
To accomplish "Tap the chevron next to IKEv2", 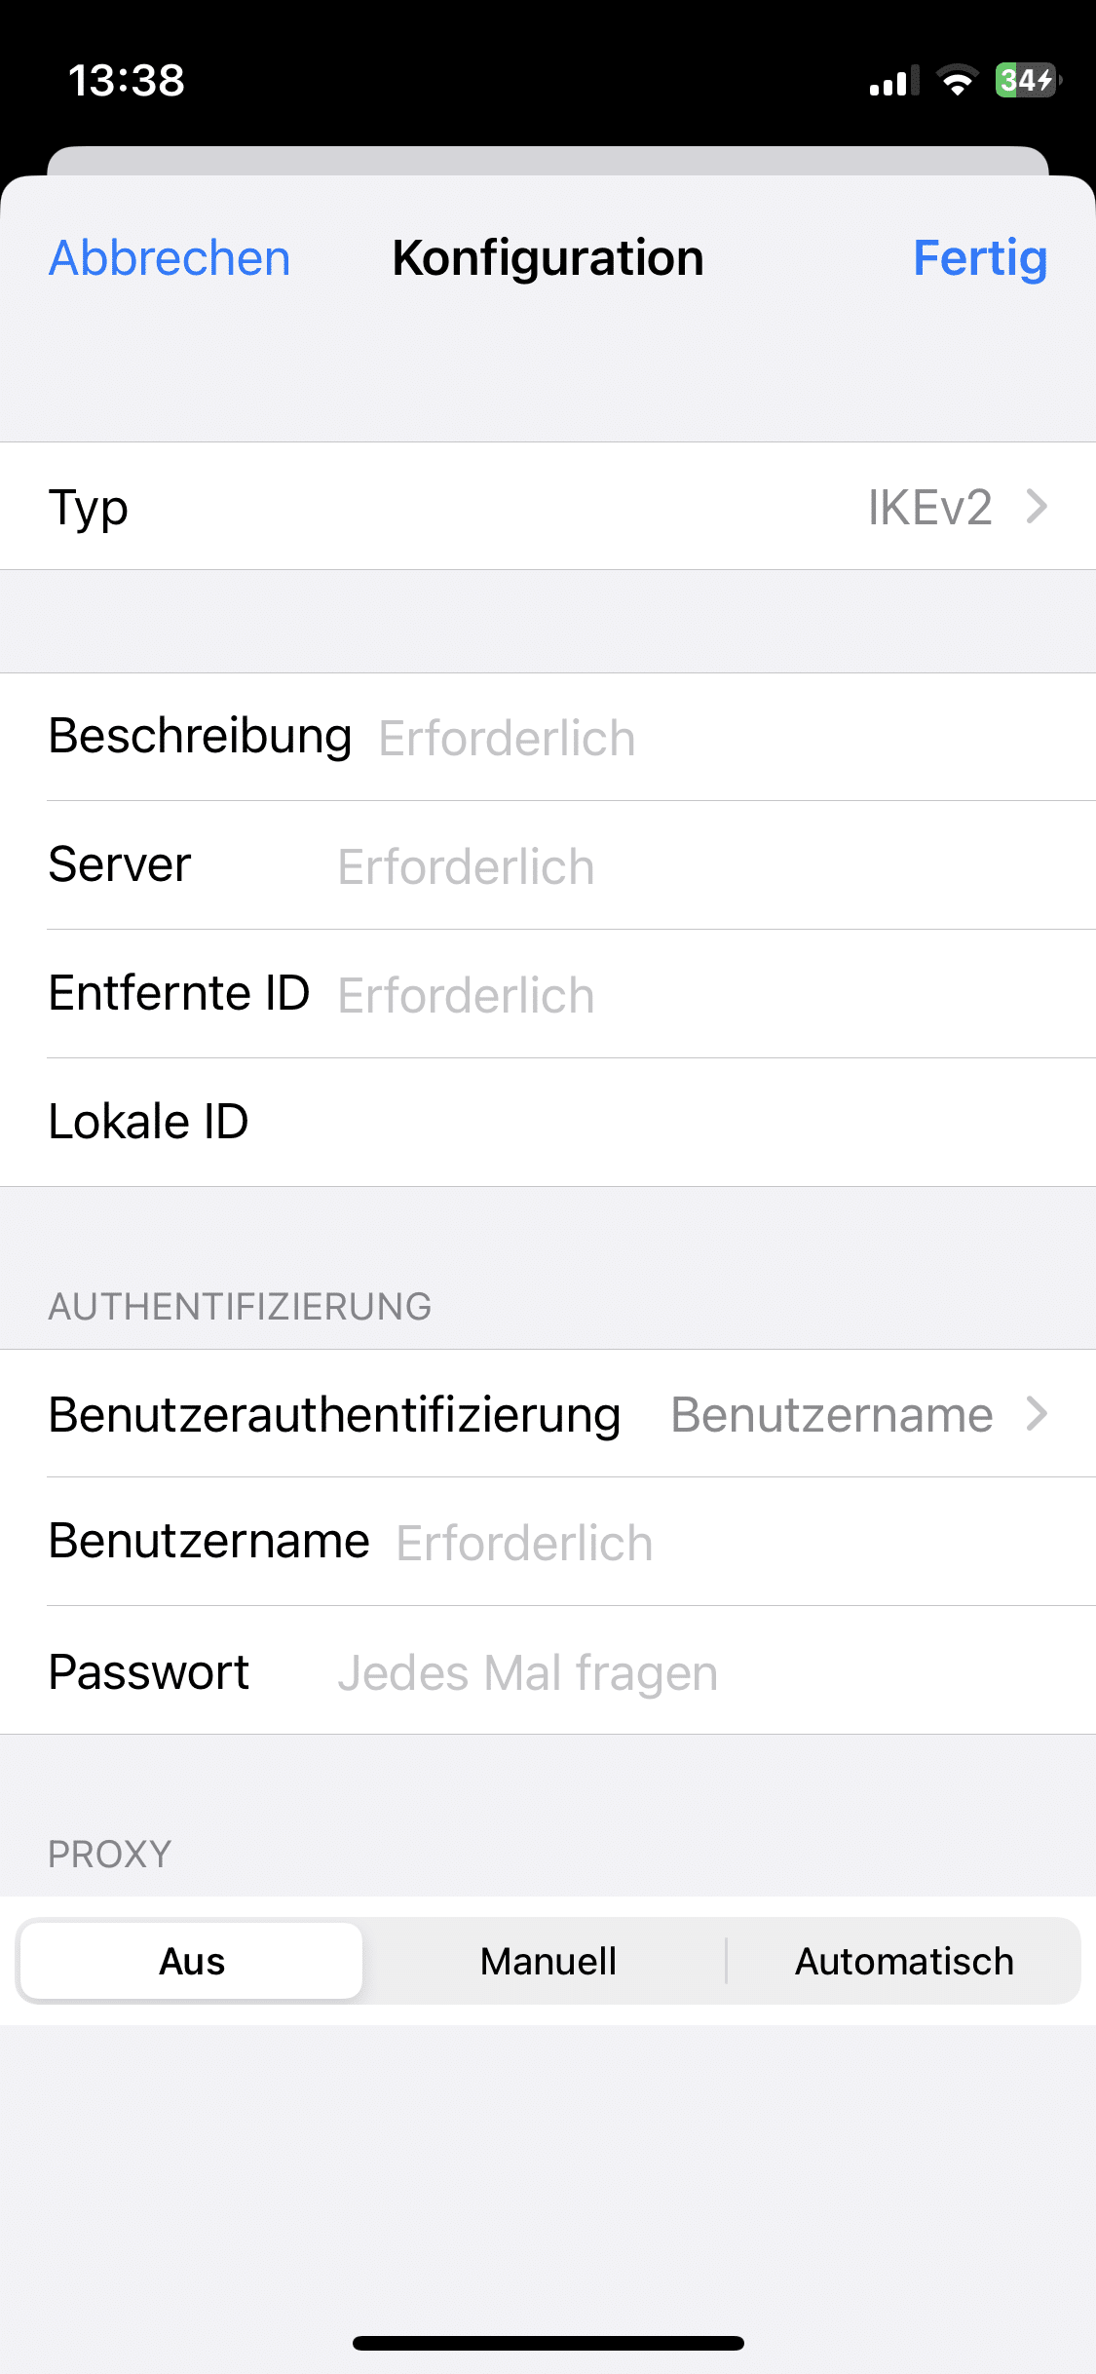I will [x=1038, y=507].
